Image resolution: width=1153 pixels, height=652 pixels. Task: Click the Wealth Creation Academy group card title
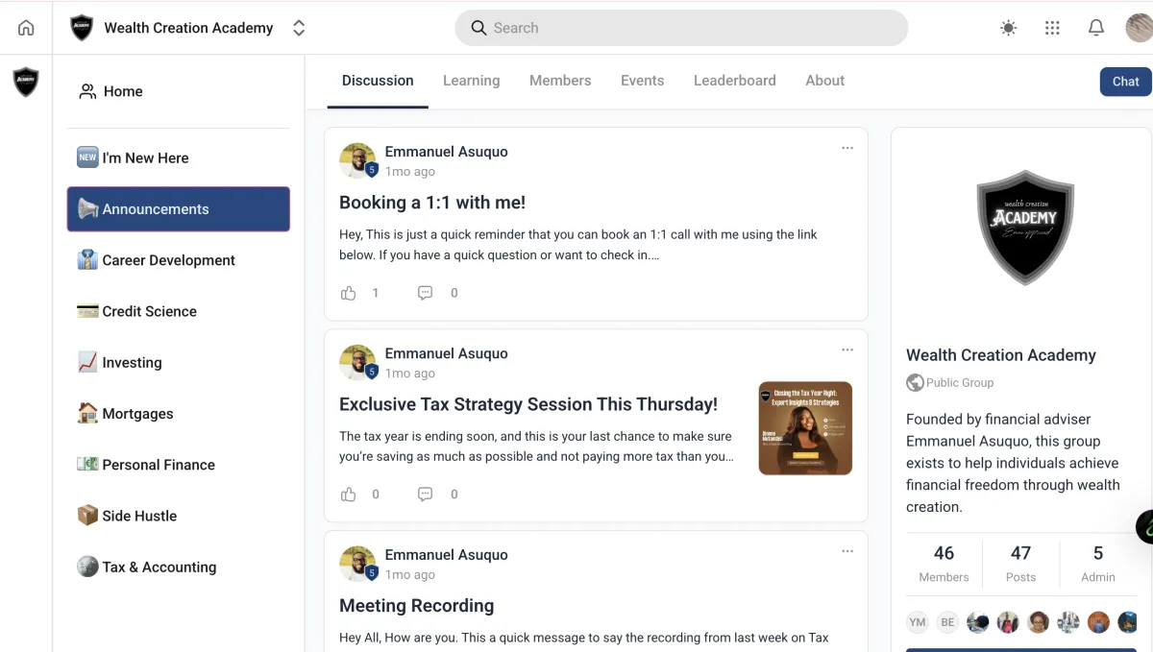[x=1001, y=355]
